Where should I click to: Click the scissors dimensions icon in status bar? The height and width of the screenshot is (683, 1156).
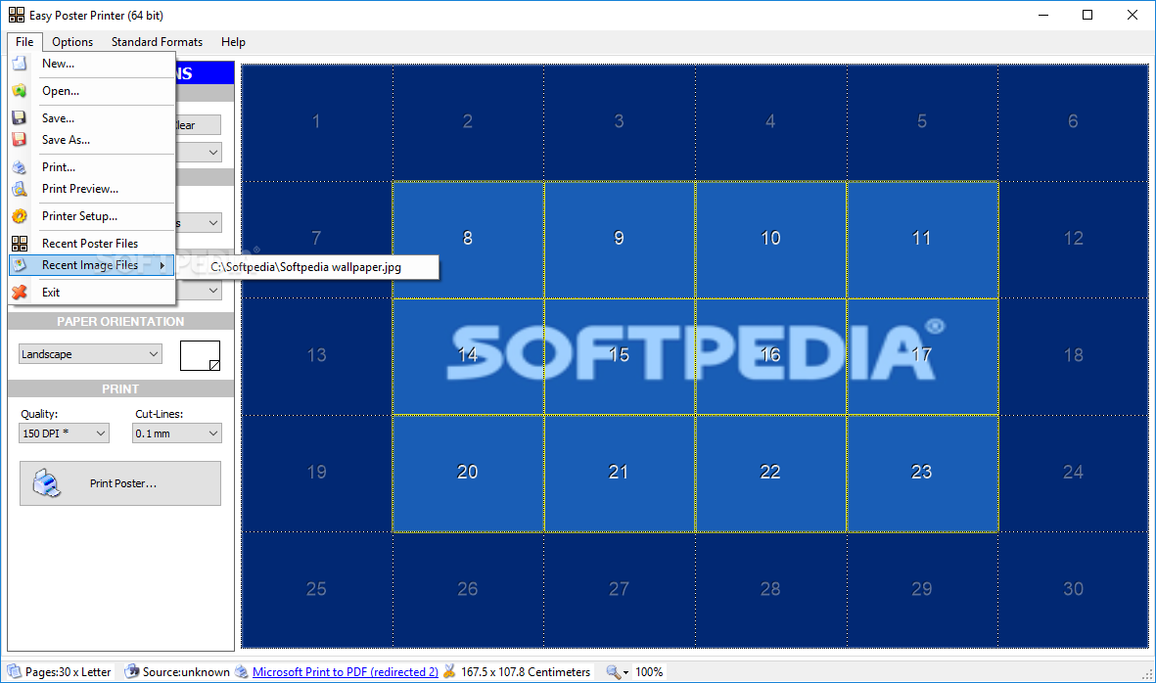coord(449,671)
